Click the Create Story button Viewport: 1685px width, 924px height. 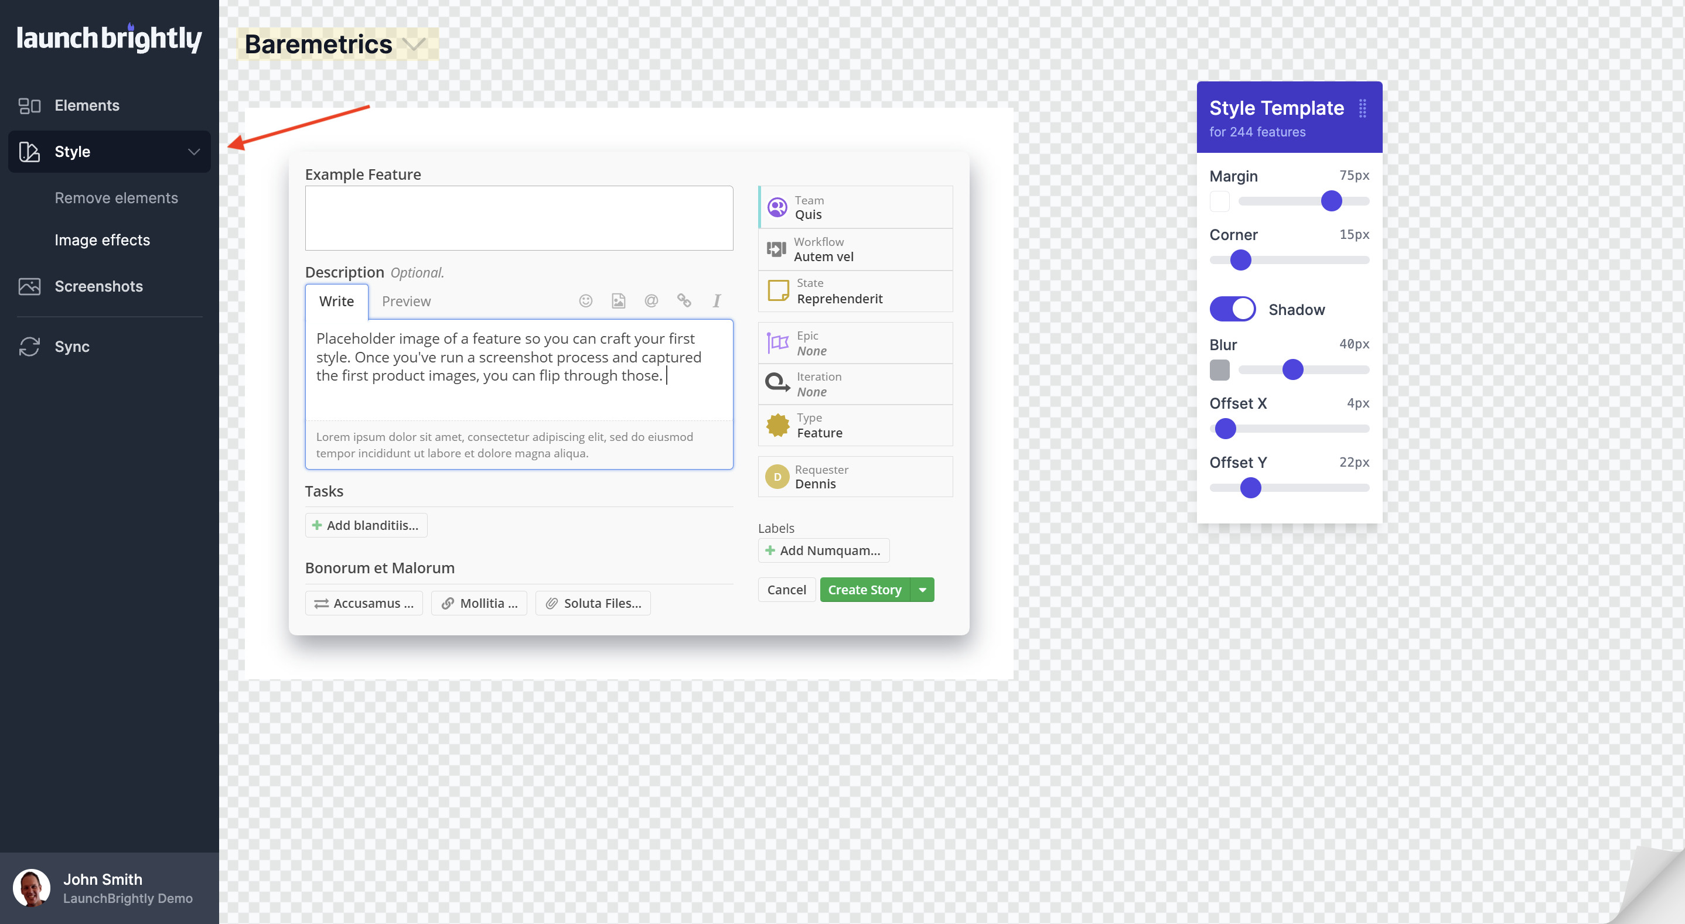coord(865,590)
